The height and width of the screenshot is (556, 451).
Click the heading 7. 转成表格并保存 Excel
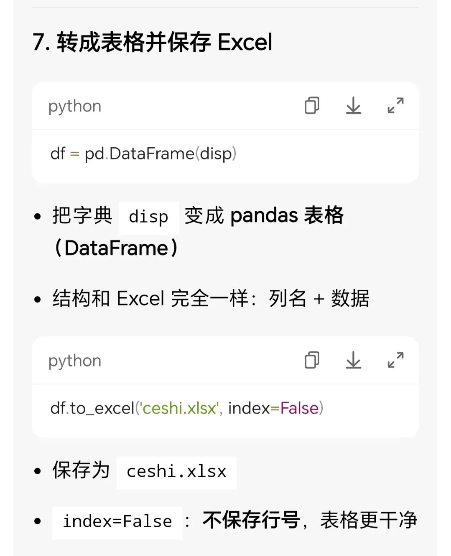point(153,42)
